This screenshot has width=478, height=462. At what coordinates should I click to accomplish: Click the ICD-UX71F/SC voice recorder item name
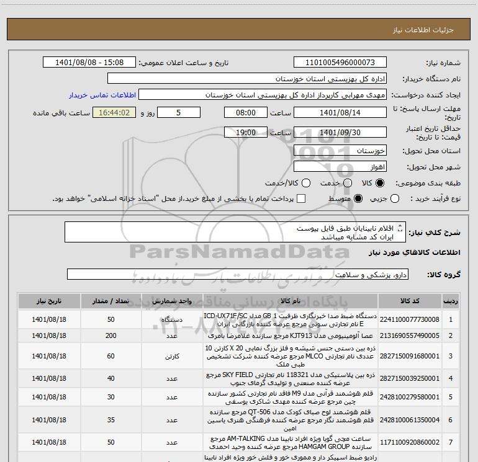tap(291, 319)
